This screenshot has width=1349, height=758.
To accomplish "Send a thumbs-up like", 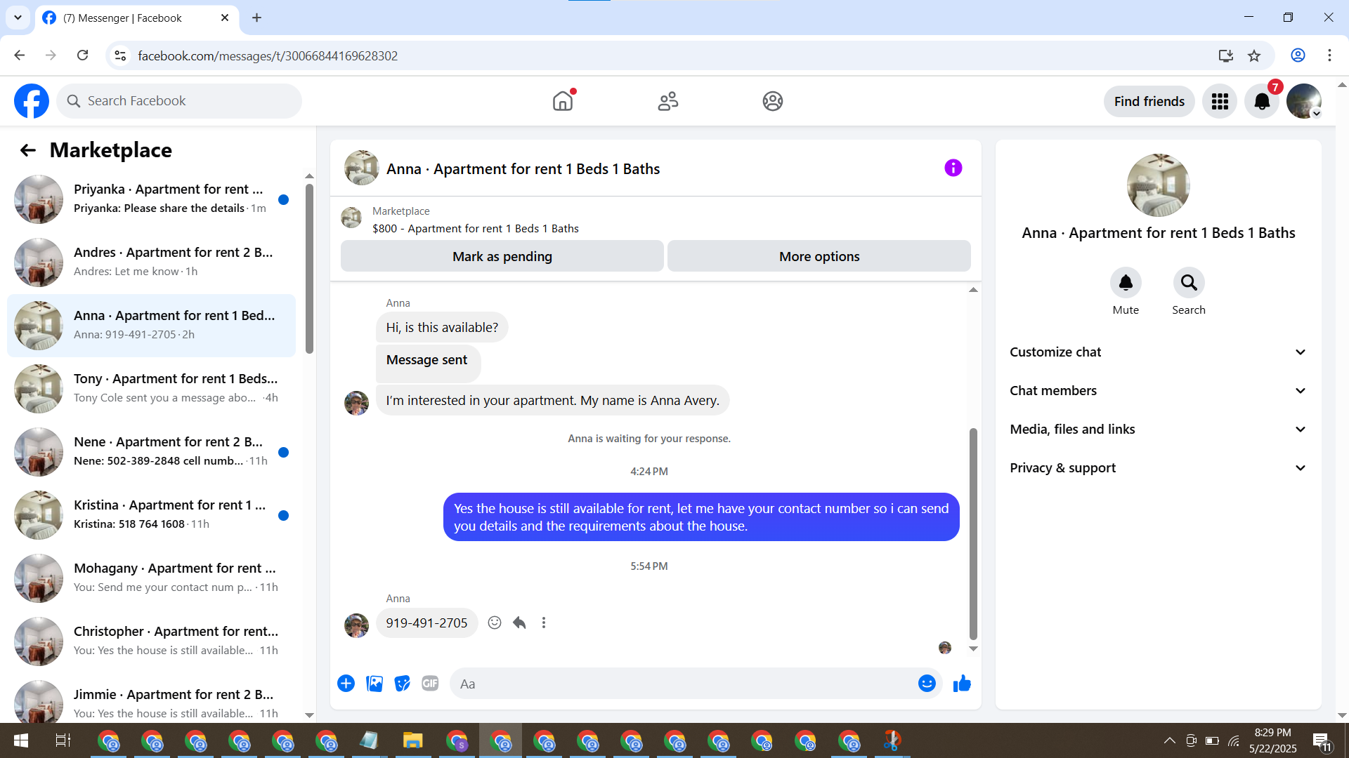I will [962, 684].
